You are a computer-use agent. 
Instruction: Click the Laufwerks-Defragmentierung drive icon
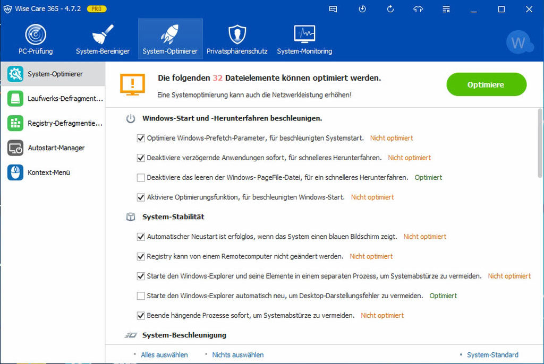point(15,99)
